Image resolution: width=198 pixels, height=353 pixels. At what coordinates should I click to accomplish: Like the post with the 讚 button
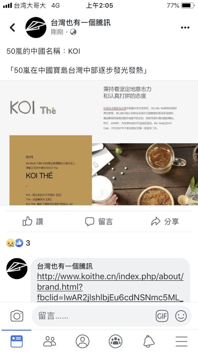33,222
